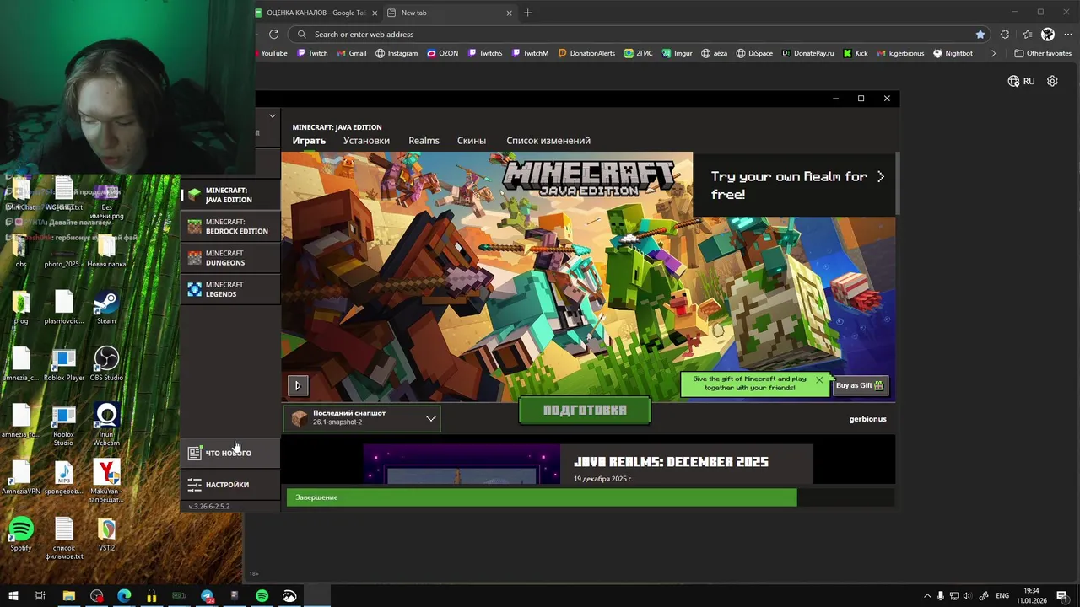Click the gerbionus account name
The width and height of the screenshot is (1080, 607).
click(x=867, y=419)
